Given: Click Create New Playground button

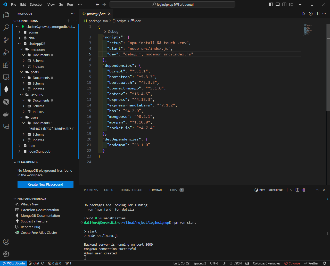Looking at the screenshot, I should click(45, 184).
